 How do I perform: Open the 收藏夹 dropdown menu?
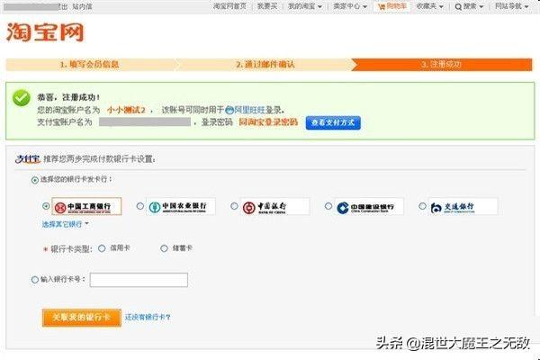point(429,6)
